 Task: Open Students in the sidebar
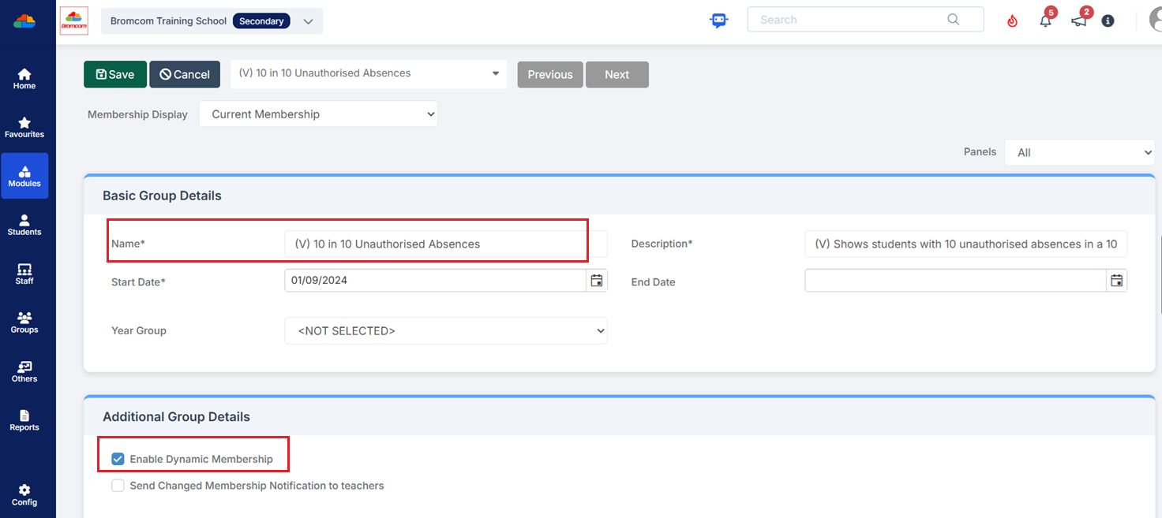click(x=24, y=225)
